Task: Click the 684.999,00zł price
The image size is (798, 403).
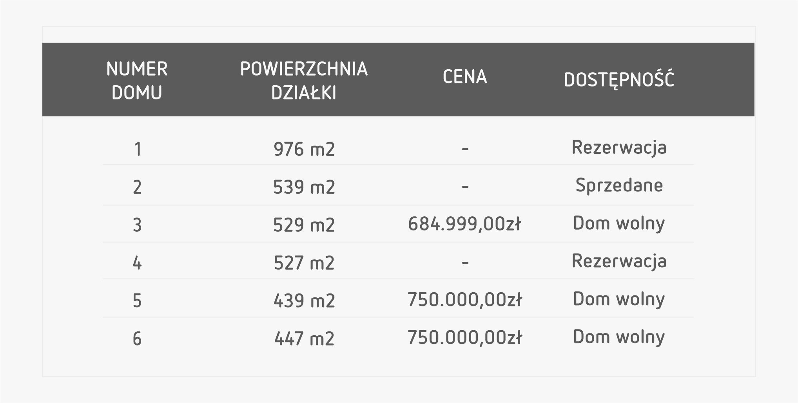Action: (x=464, y=224)
